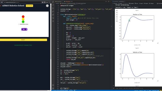The height and width of the screenshot is (91, 162).
Task: Close the active editor tab
Action: tap(72, 2)
